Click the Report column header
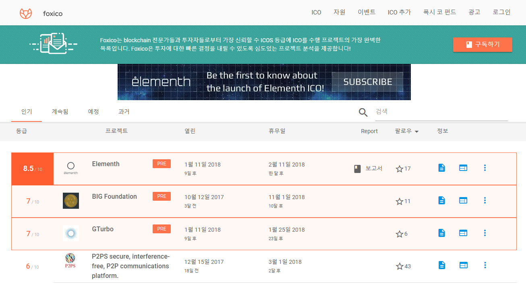 369,131
